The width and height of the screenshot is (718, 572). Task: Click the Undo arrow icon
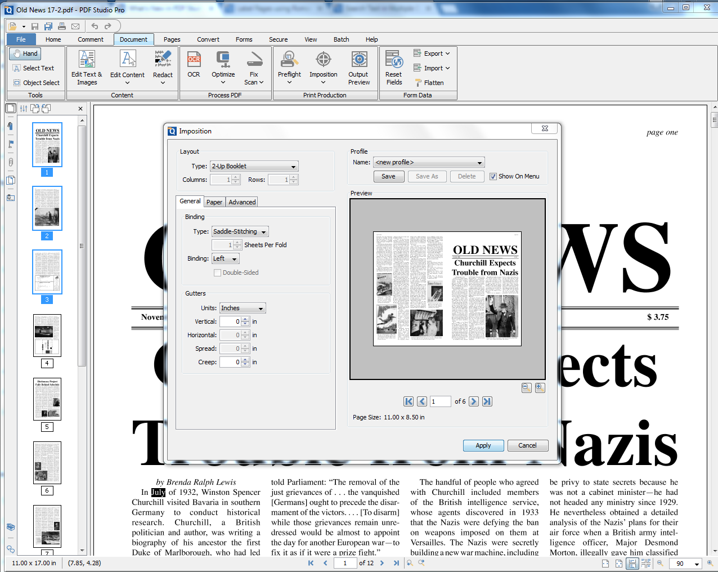(95, 26)
